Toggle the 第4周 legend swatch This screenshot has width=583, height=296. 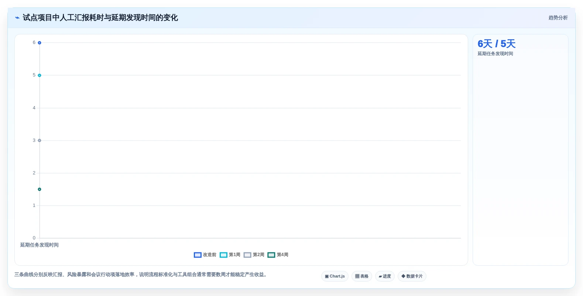(x=271, y=255)
